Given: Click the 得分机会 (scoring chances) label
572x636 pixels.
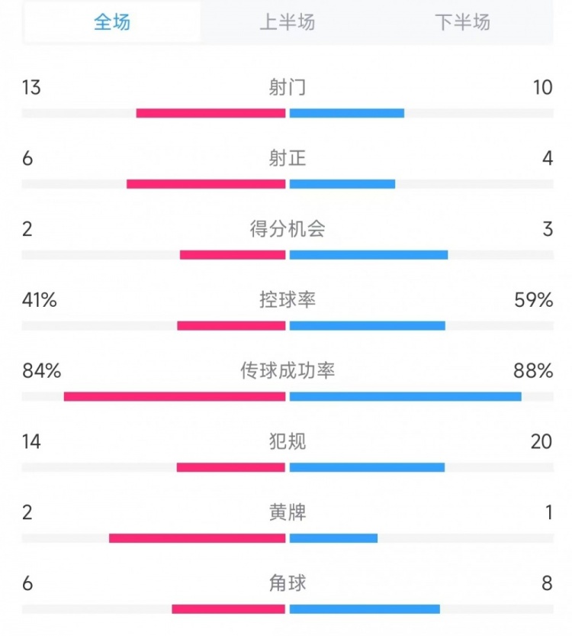Looking at the screenshot, I should point(286,229).
